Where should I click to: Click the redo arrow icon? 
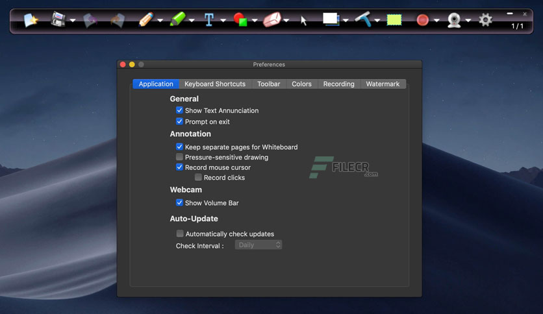point(118,20)
